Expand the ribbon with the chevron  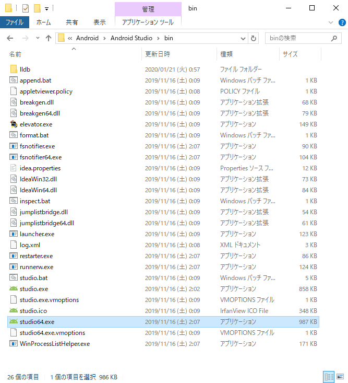[x=331, y=22]
